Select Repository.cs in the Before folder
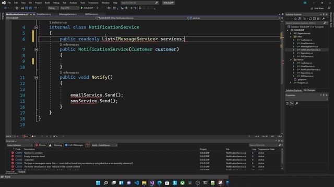The image size is (334, 187). (x=306, y=73)
